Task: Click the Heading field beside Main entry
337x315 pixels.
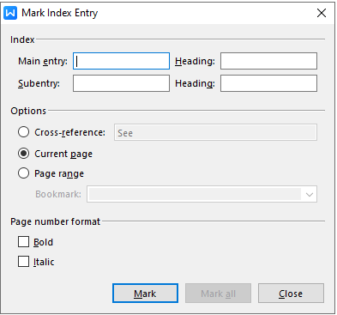Action: [x=268, y=61]
